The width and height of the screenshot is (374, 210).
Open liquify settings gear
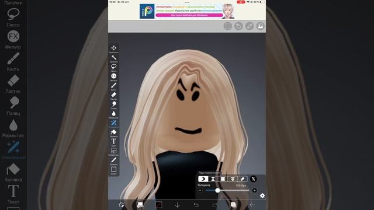[262, 195]
